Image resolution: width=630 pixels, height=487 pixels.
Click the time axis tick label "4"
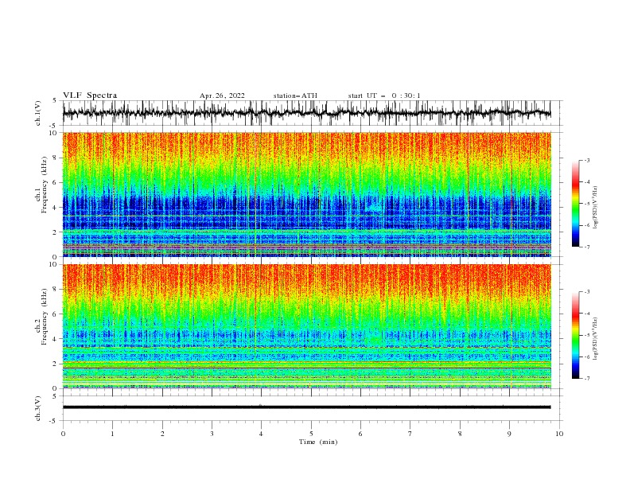pyautogui.click(x=261, y=434)
